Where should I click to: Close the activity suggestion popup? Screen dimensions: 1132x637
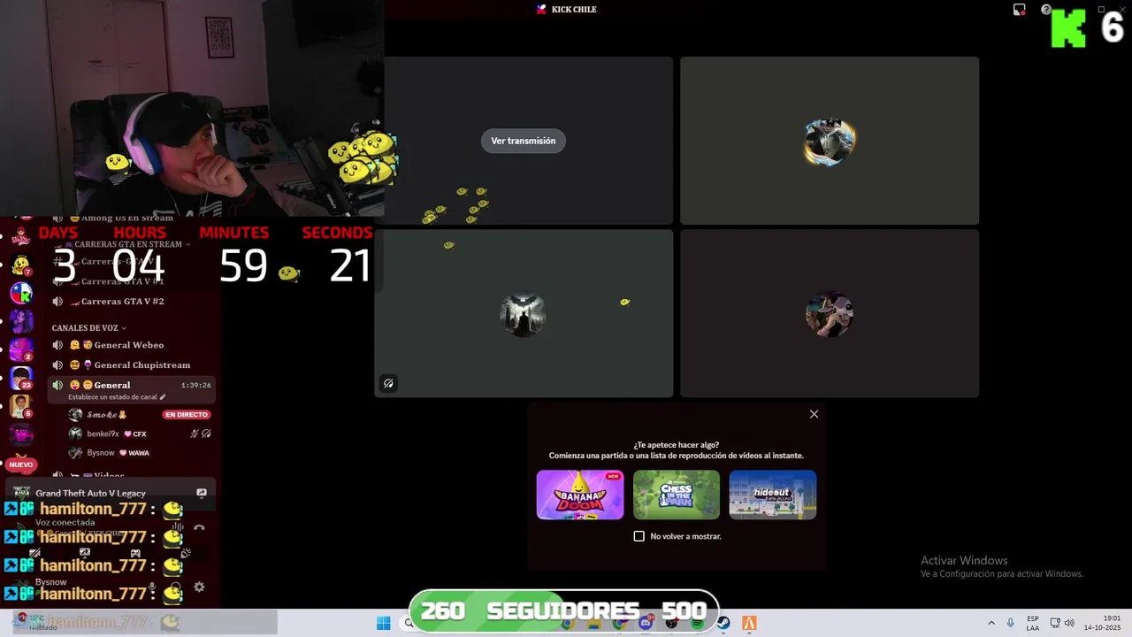click(x=814, y=414)
